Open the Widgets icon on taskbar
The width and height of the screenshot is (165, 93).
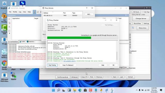[x=69, y=90]
